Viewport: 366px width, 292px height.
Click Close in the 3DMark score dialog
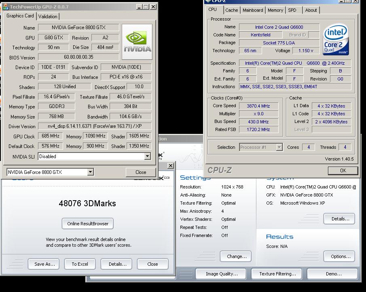point(152,264)
